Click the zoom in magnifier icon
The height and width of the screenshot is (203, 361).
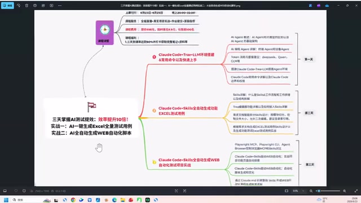pyautogui.click(x=345, y=191)
